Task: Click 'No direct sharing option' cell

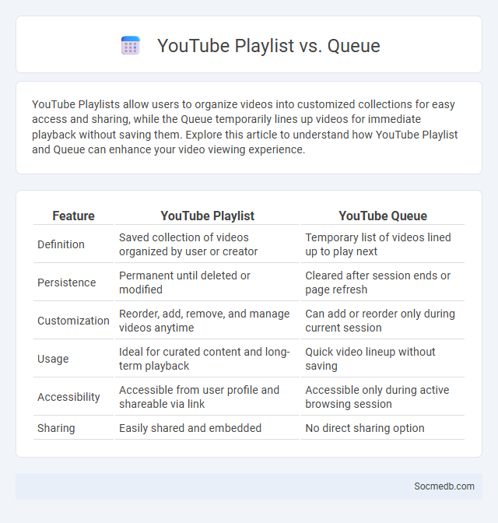Action: pyautogui.click(x=383, y=427)
